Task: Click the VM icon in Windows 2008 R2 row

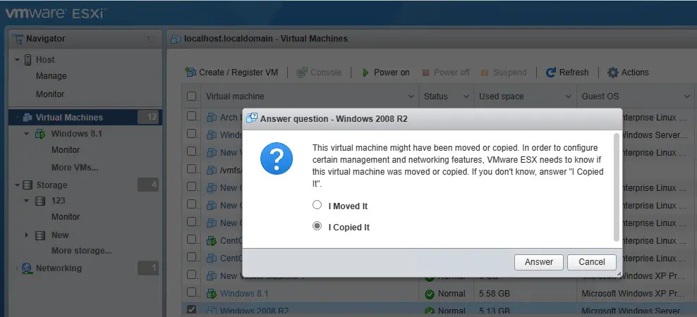Action: point(212,311)
